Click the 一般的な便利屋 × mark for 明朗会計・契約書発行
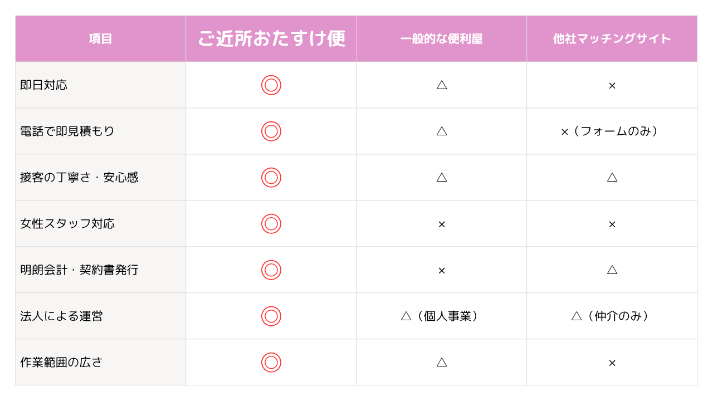This screenshot has width=713, height=401. [x=442, y=271]
